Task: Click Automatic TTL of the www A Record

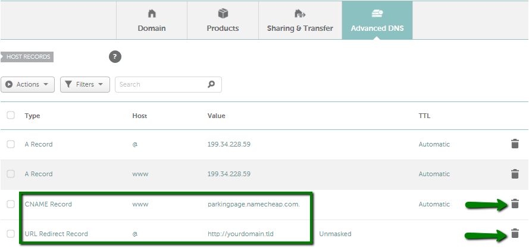Action: (x=434, y=174)
